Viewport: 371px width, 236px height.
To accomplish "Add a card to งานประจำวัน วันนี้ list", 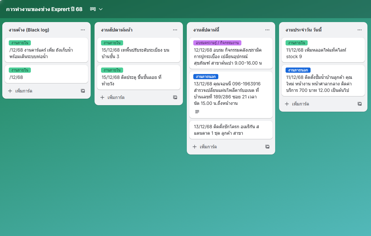I will pos(297,104).
